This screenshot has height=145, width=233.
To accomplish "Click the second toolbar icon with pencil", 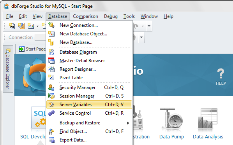I will click(x=21, y=26).
